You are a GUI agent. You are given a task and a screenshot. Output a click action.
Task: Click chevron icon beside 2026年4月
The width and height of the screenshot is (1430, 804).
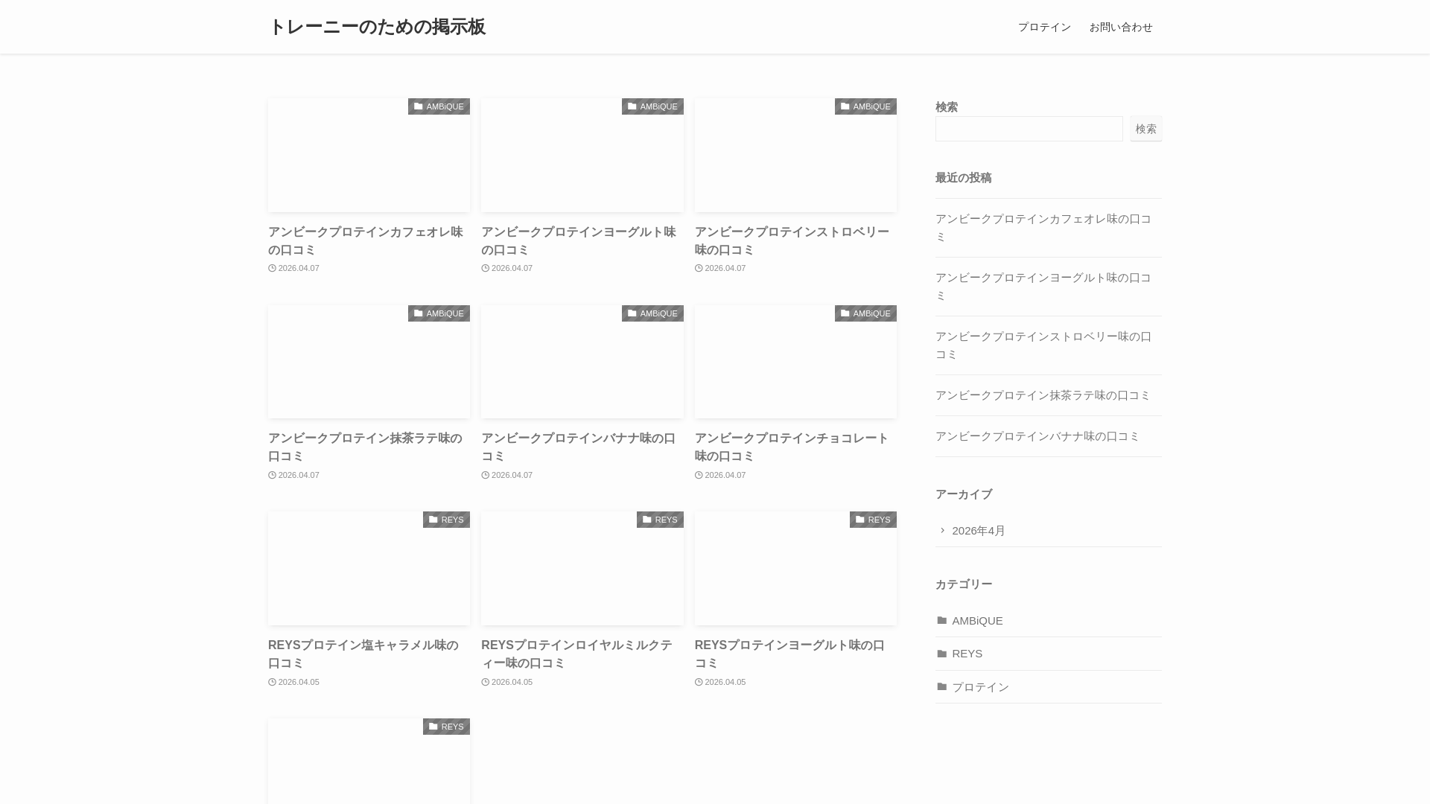click(942, 531)
